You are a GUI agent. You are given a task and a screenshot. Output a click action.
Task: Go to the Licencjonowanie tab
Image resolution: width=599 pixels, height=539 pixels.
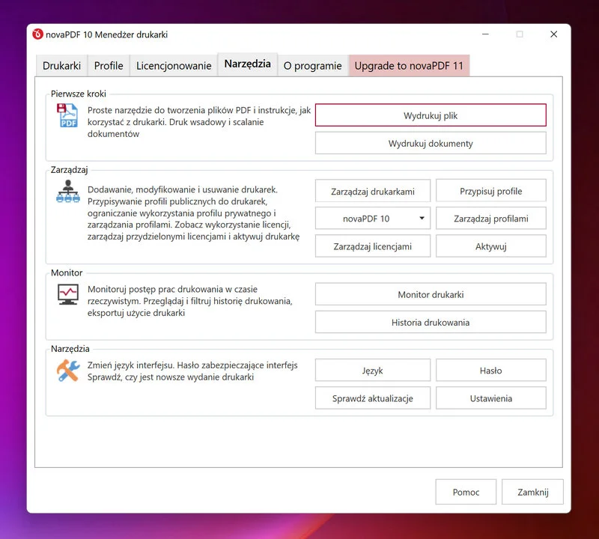174,66
